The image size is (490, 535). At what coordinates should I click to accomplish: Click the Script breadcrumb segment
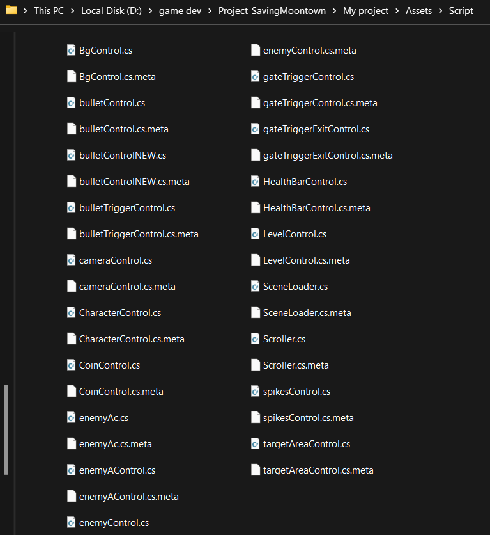[461, 11]
